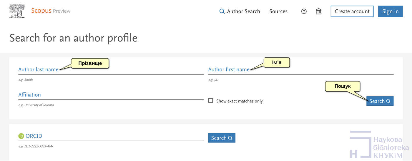Go to Sources in top navigation
The image size is (412, 161).
[x=278, y=11]
